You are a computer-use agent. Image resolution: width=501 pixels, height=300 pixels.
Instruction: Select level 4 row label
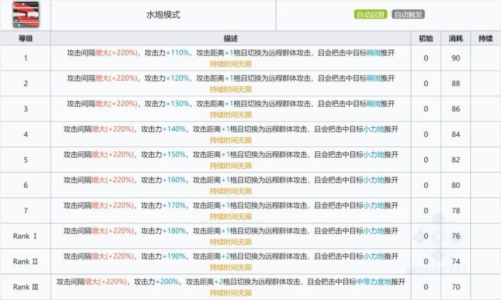click(x=26, y=135)
